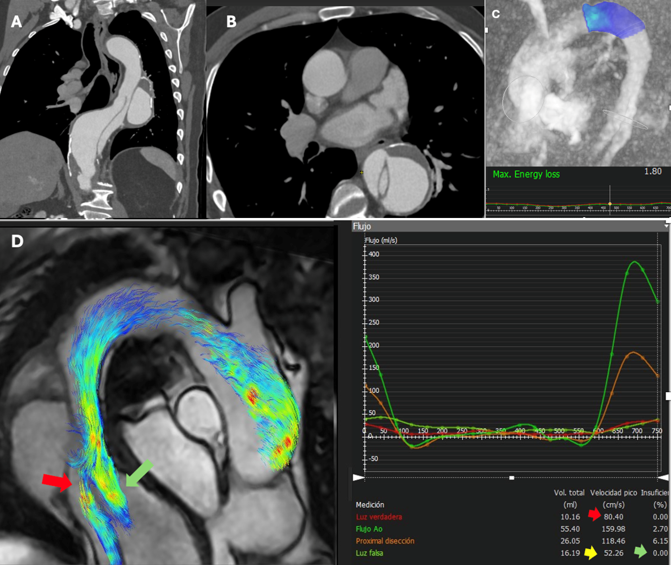The height and width of the screenshot is (565, 671).
Task: Select the Luz verdadera measurement row
Action: pos(379,517)
